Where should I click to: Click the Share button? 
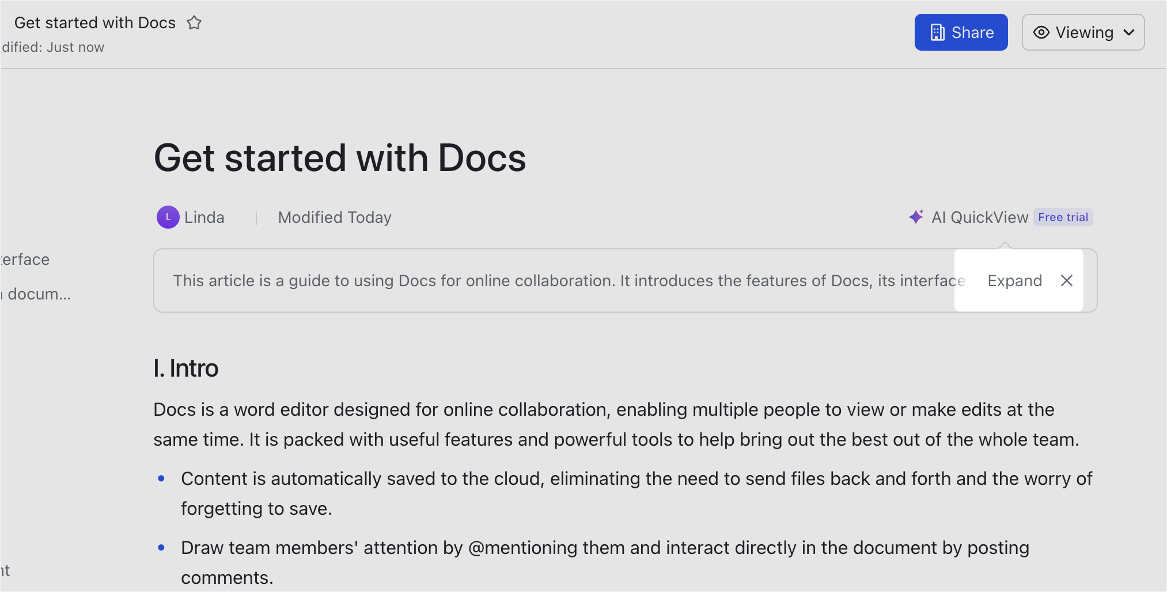(961, 32)
